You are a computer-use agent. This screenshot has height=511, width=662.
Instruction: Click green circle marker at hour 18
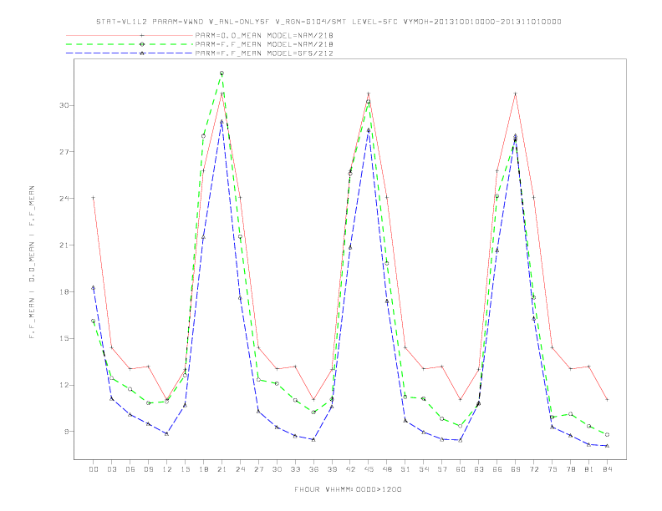(x=203, y=136)
